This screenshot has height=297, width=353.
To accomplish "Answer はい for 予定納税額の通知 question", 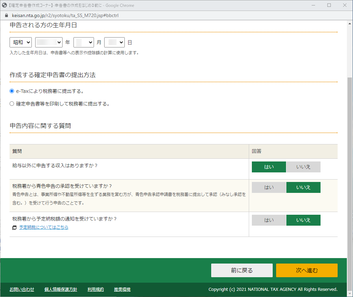I will point(269,220).
